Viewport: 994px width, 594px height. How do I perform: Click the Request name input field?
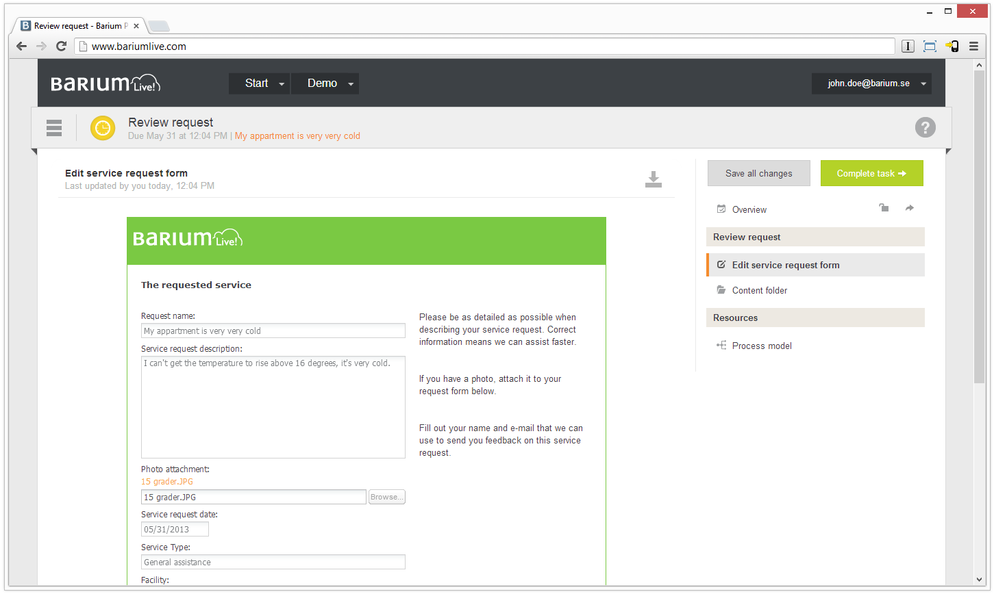click(273, 331)
